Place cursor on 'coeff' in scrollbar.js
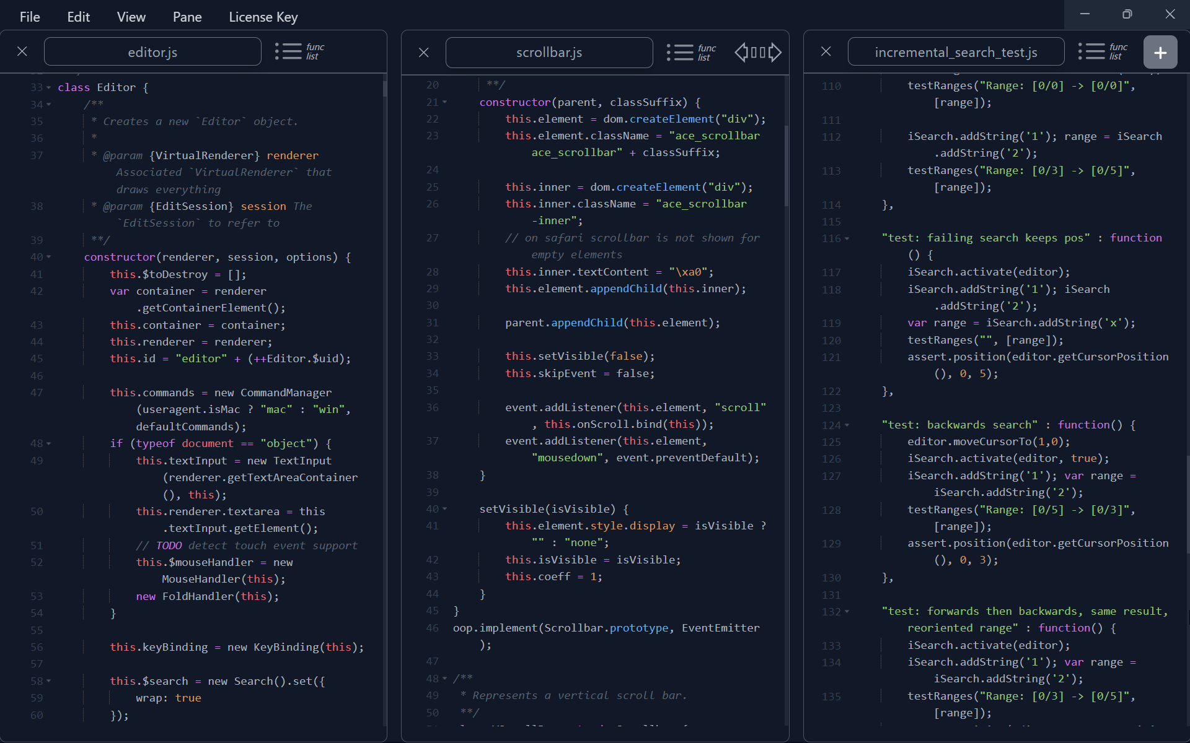This screenshot has width=1190, height=743. pos(554,576)
